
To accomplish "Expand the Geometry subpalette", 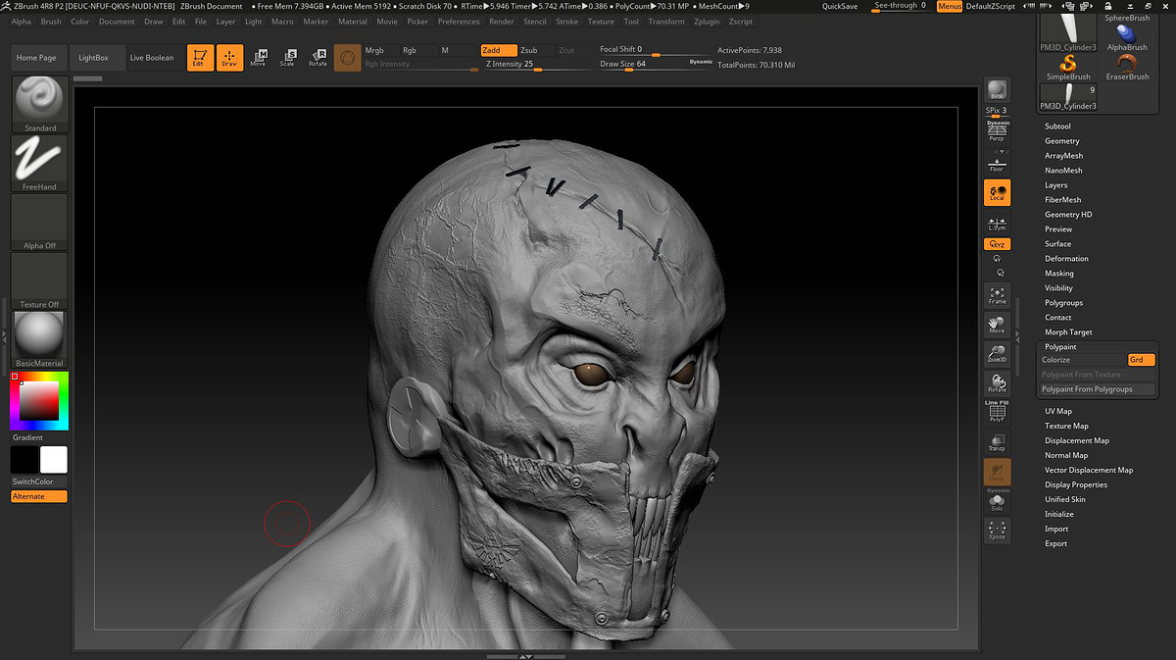I will click(x=1061, y=141).
